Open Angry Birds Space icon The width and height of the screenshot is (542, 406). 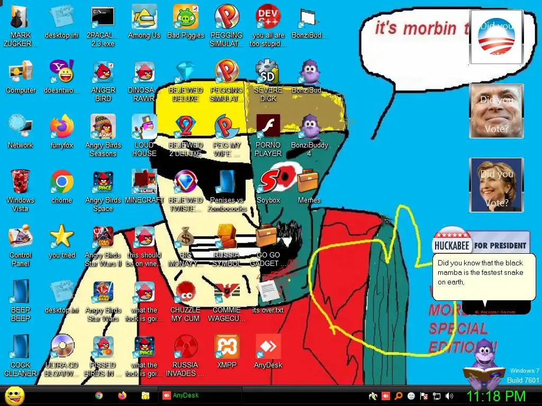tap(103, 182)
